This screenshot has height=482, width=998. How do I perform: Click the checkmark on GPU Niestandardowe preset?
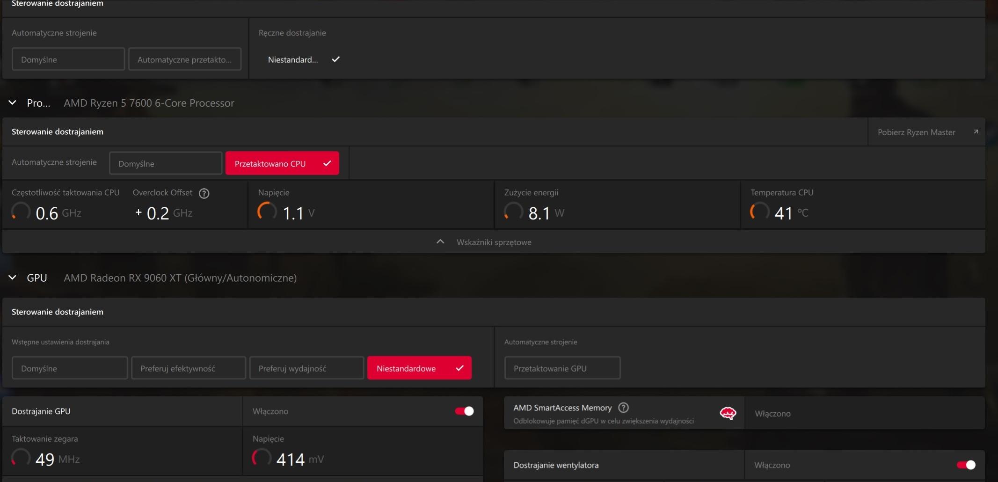459,368
